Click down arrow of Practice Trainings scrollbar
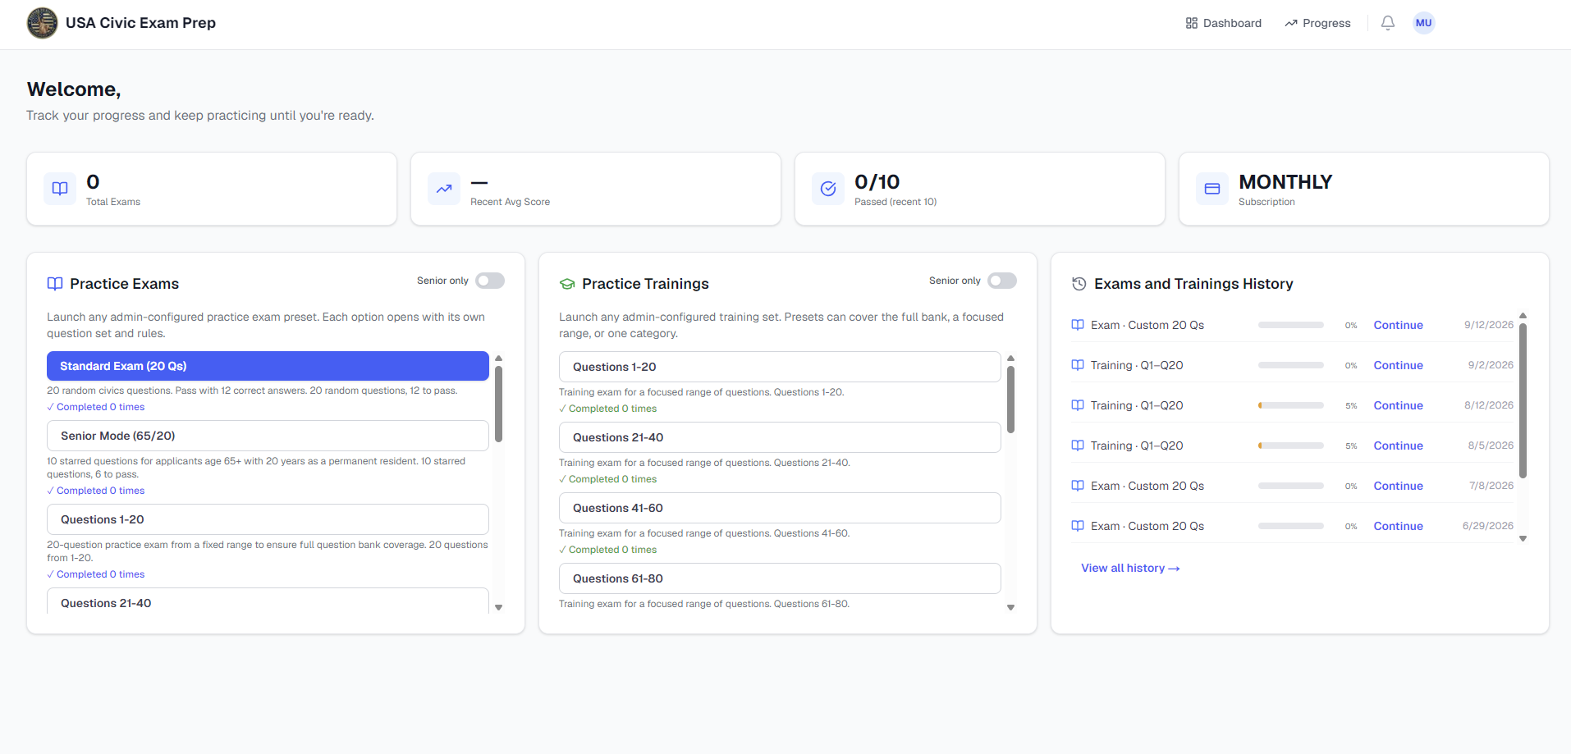The height and width of the screenshot is (754, 1571). [1010, 608]
